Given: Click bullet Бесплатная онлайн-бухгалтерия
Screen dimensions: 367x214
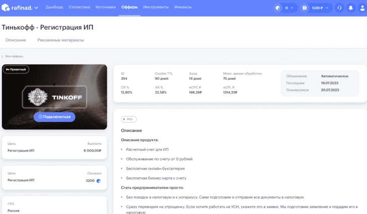Looking at the screenshot, I should [155, 169].
